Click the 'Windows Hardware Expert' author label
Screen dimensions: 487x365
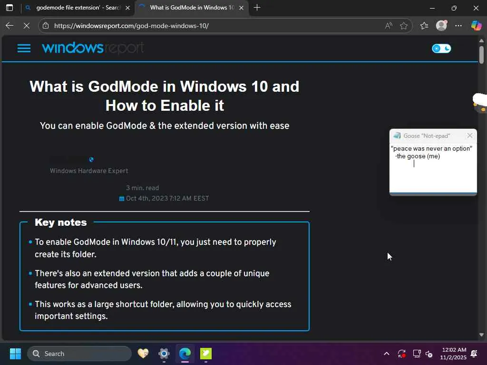(89, 171)
